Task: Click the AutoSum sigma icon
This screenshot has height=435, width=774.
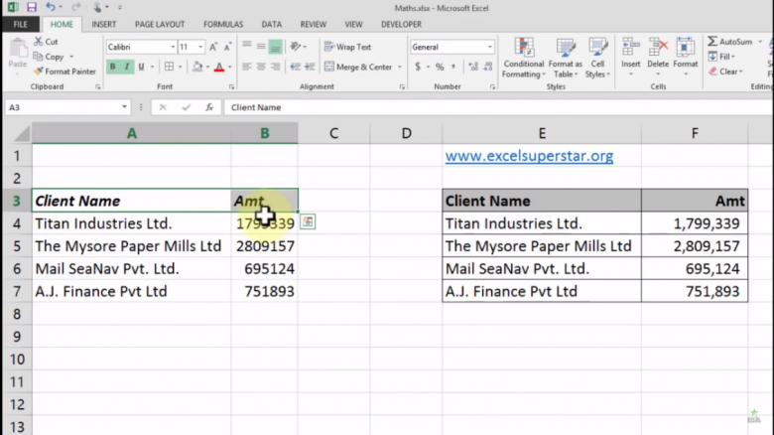Action: [x=710, y=42]
